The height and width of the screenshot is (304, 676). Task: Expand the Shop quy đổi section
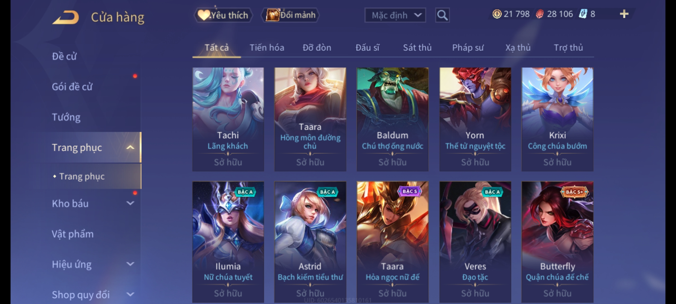(x=130, y=294)
